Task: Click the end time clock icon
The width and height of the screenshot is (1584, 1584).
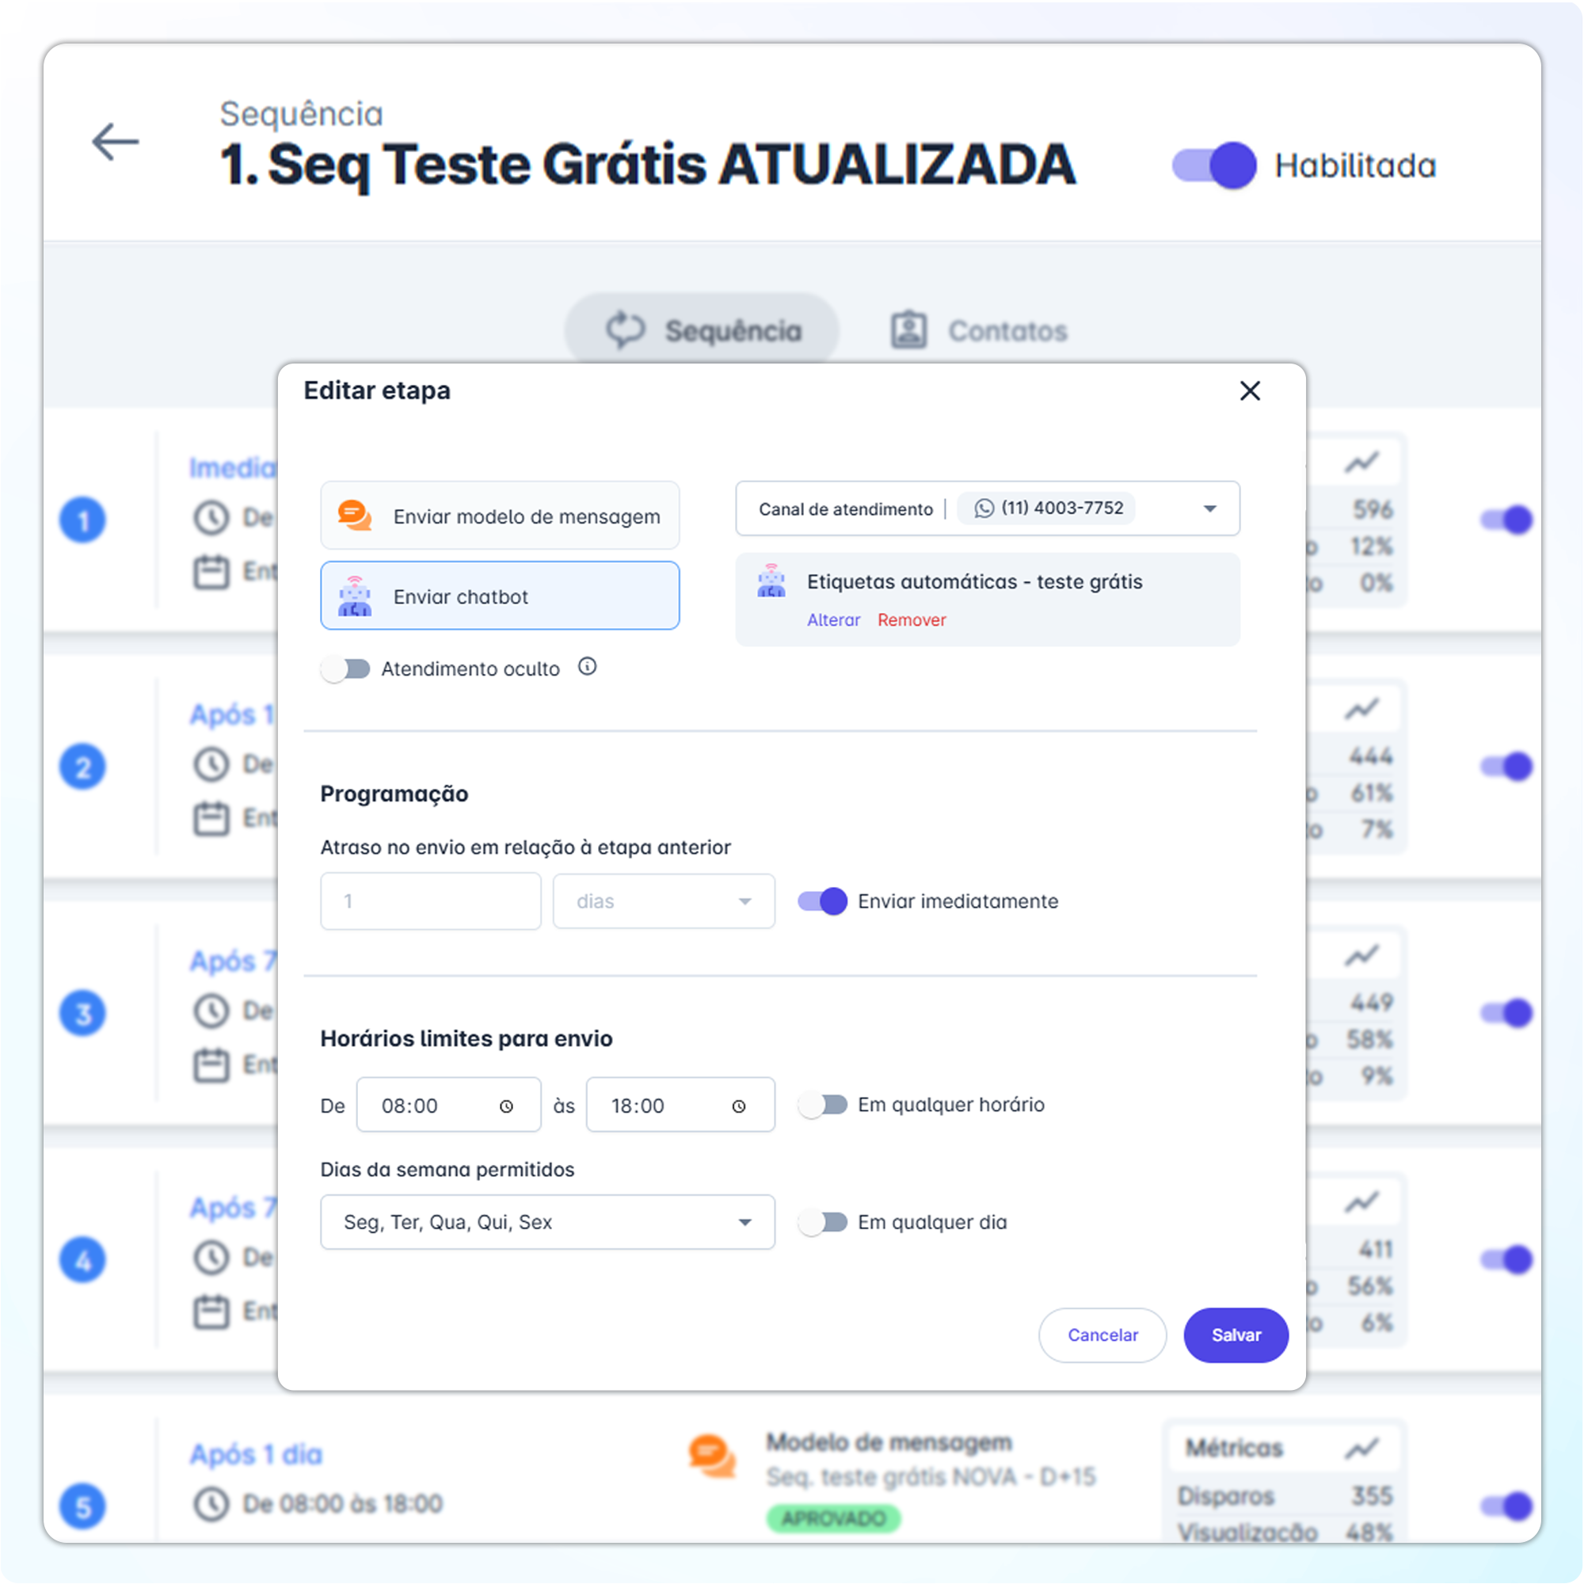Action: tap(739, 1106)
